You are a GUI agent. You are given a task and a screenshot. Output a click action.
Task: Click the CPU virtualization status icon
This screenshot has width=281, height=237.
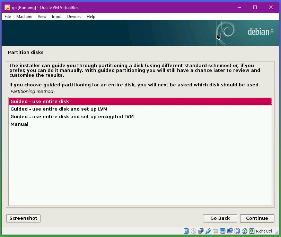coord(237,231)
